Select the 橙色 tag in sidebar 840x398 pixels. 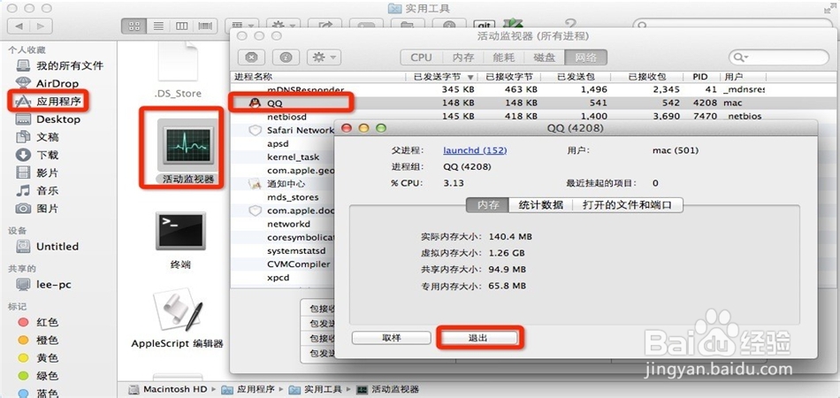38,341
